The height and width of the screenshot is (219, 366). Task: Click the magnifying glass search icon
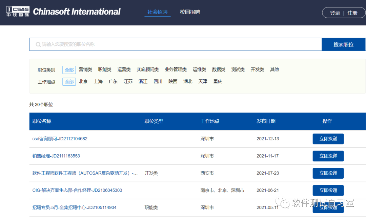[38, 44]
